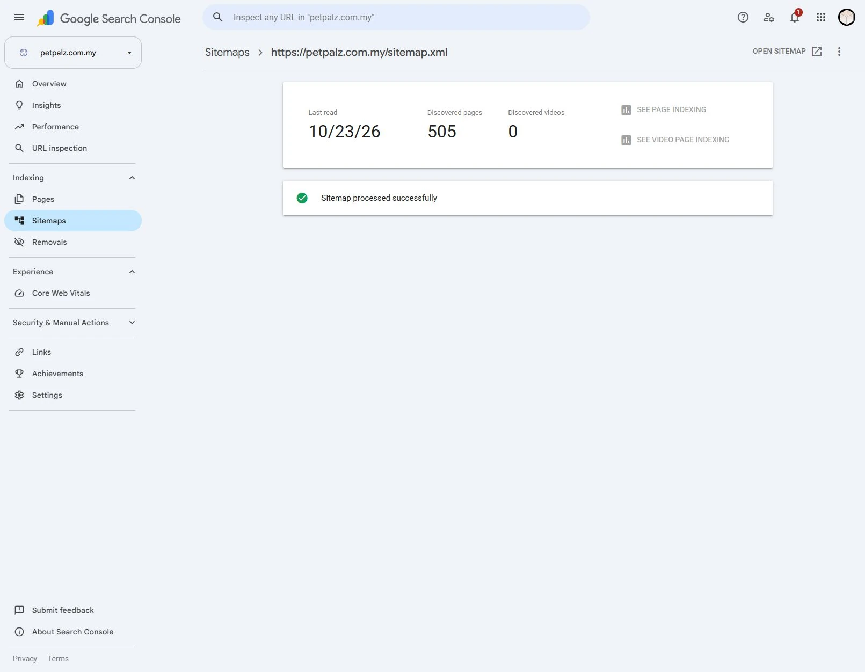Open Google apps grid
Screen dimensions: 865x672
pos(820,17)
